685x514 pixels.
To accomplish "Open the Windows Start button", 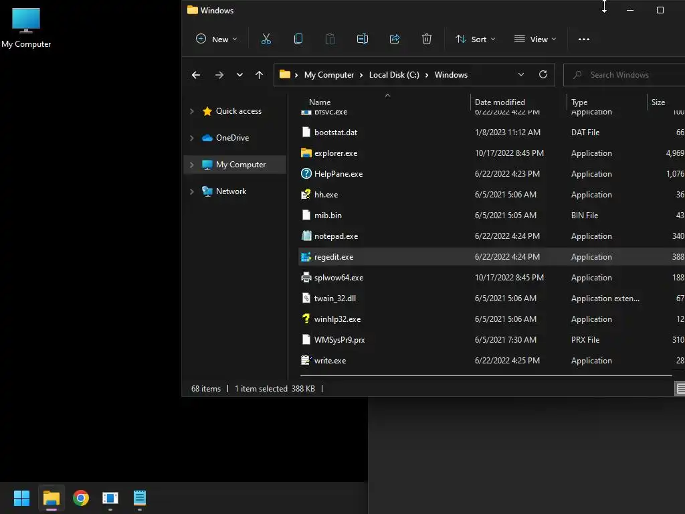I will coord(21,498).
